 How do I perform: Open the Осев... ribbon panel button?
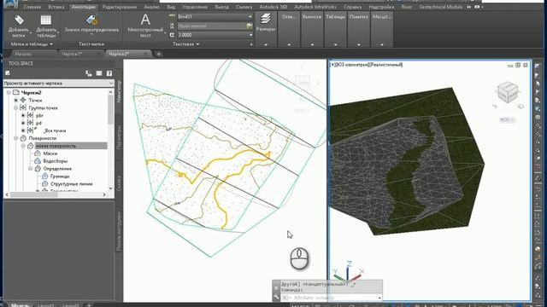pos(289,29)
